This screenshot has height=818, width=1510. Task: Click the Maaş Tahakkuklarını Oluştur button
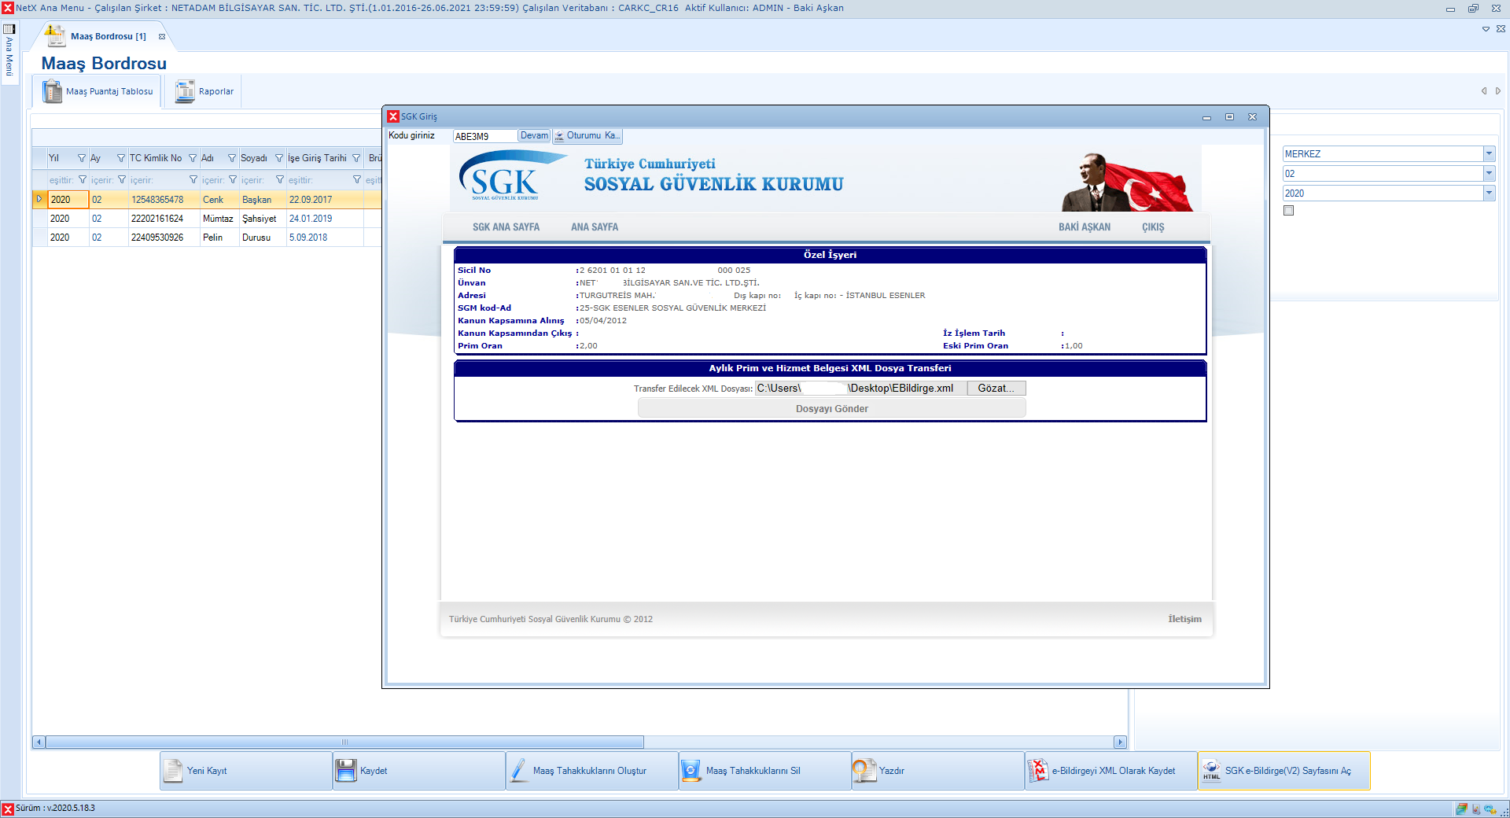tap(591, 770)
